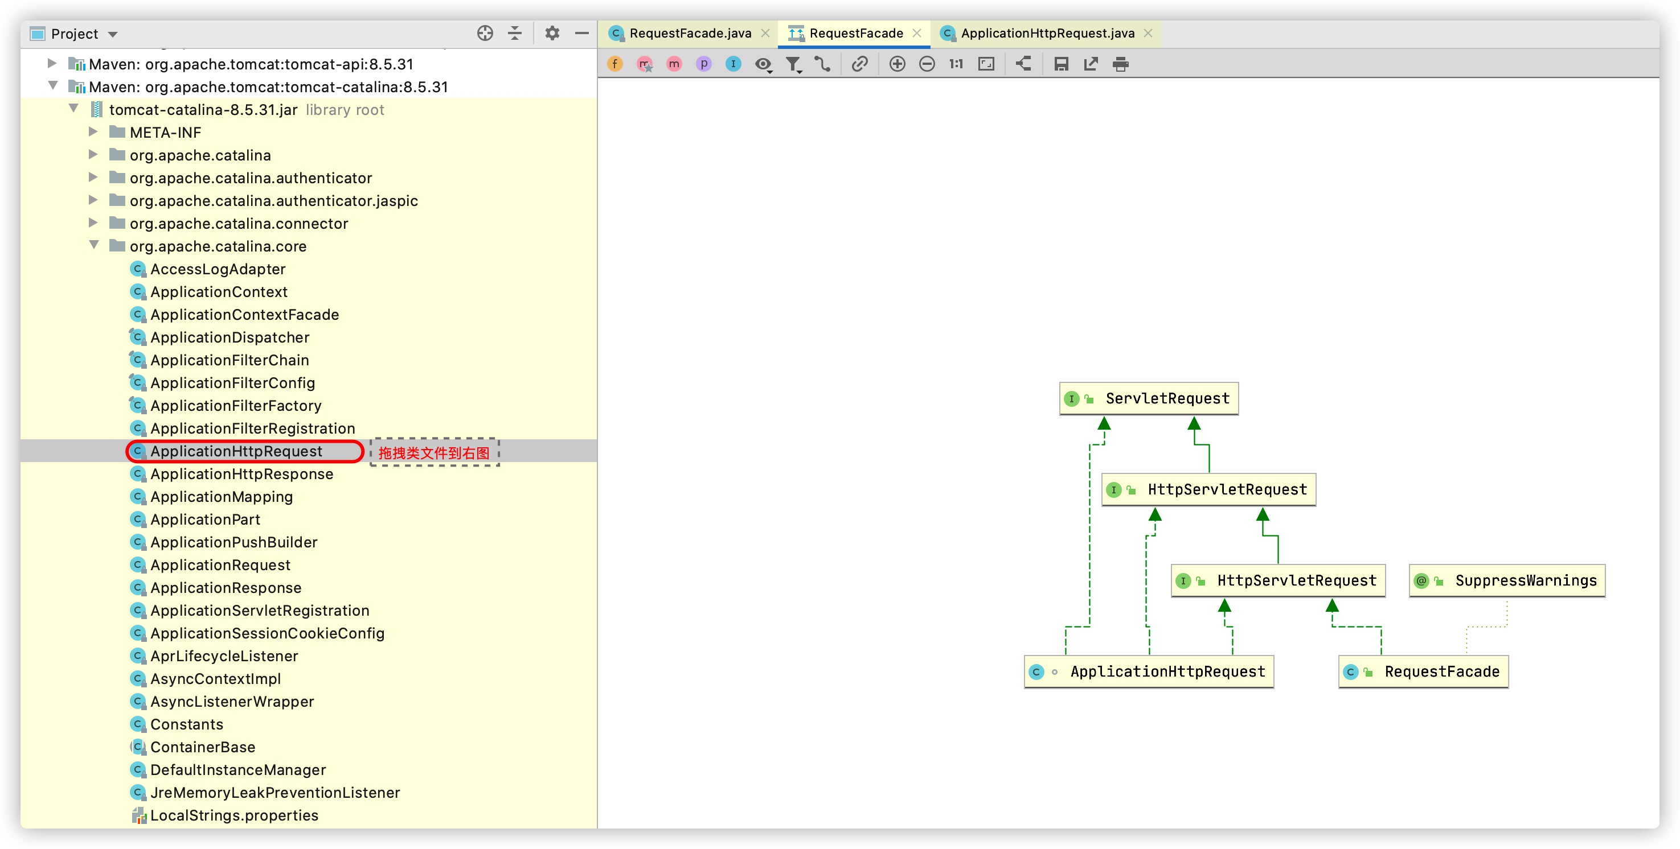The height and width of the screenshot is (849, 1680).
Task: Select ApplicationHttpRequest in project tree
Action: (238, 451)
